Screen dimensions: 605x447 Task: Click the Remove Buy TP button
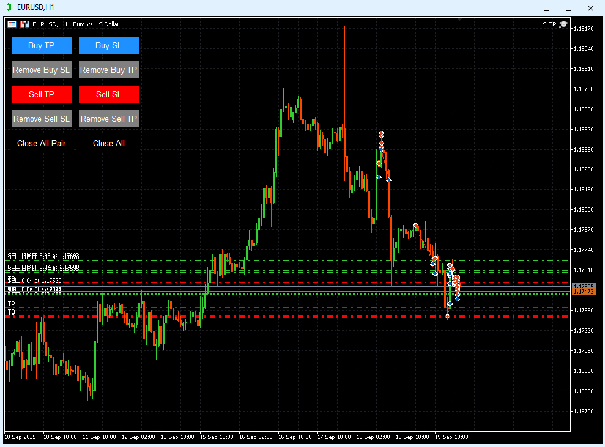(109, 70)
